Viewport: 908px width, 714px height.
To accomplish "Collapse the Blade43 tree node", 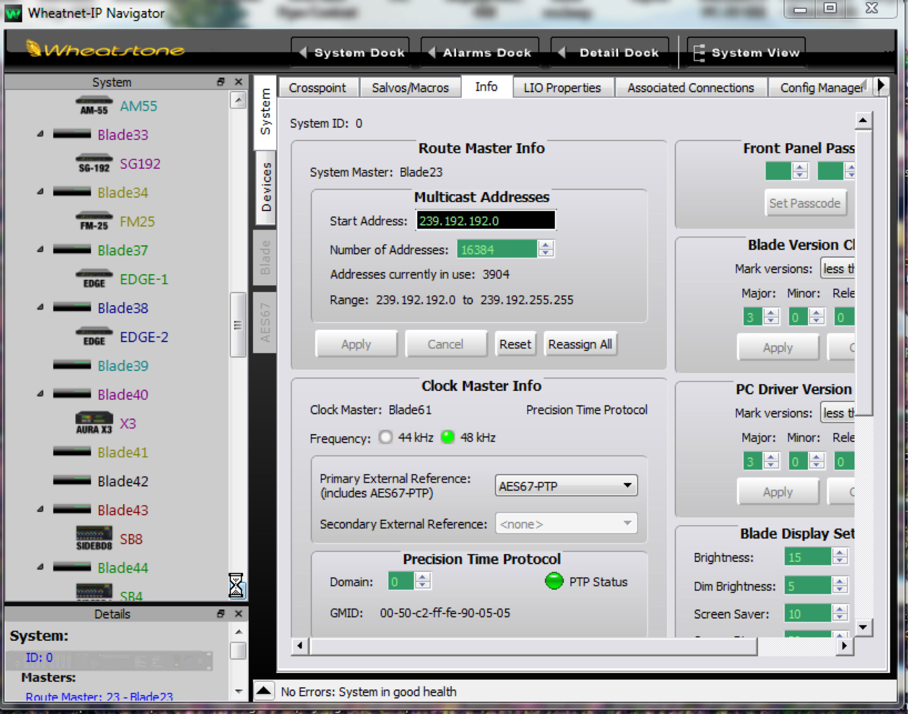I will coord(40,509).
